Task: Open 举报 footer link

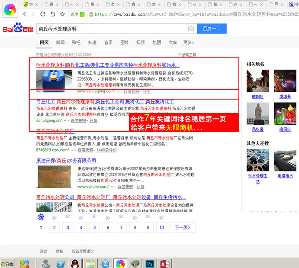Action: coord(60,252)
